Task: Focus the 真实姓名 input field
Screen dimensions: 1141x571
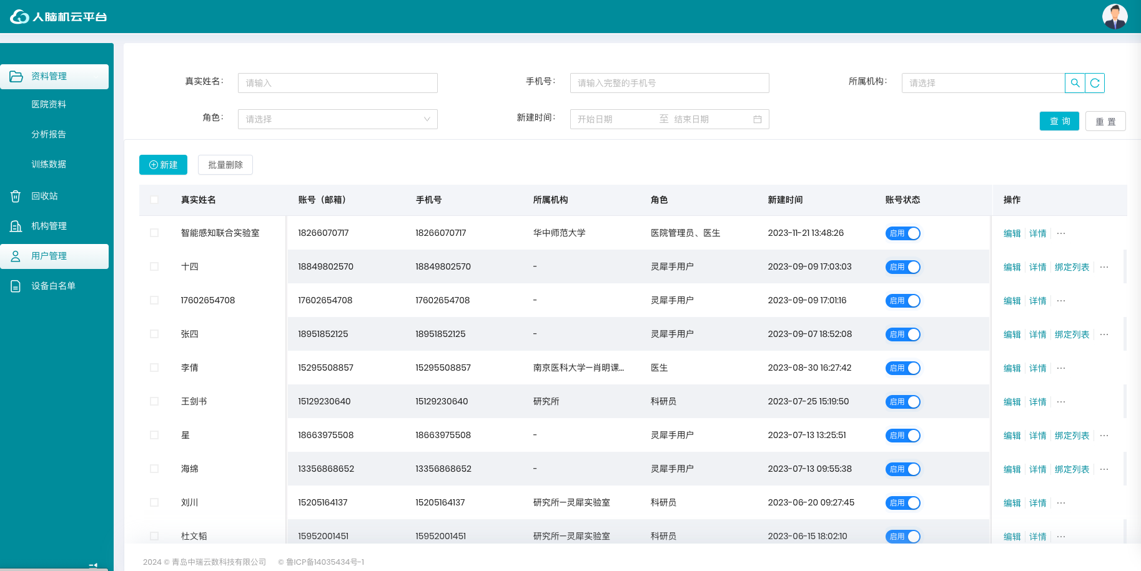Action: [338, 83]
